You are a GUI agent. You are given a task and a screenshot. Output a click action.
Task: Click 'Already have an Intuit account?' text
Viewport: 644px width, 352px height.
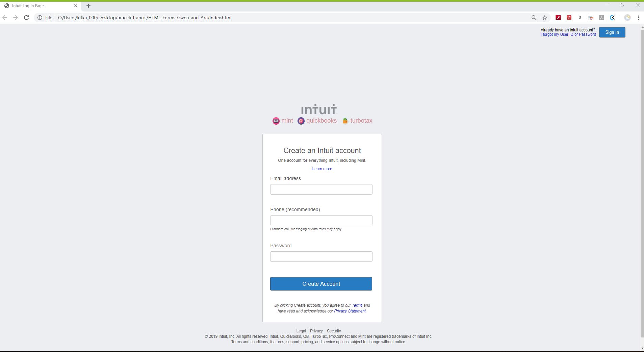tap(568, 30)
